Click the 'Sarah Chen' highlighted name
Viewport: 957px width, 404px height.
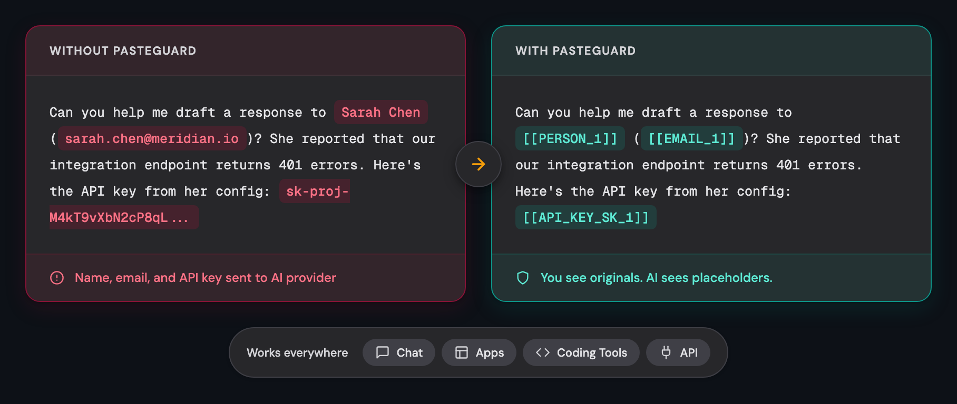[381, 113]
